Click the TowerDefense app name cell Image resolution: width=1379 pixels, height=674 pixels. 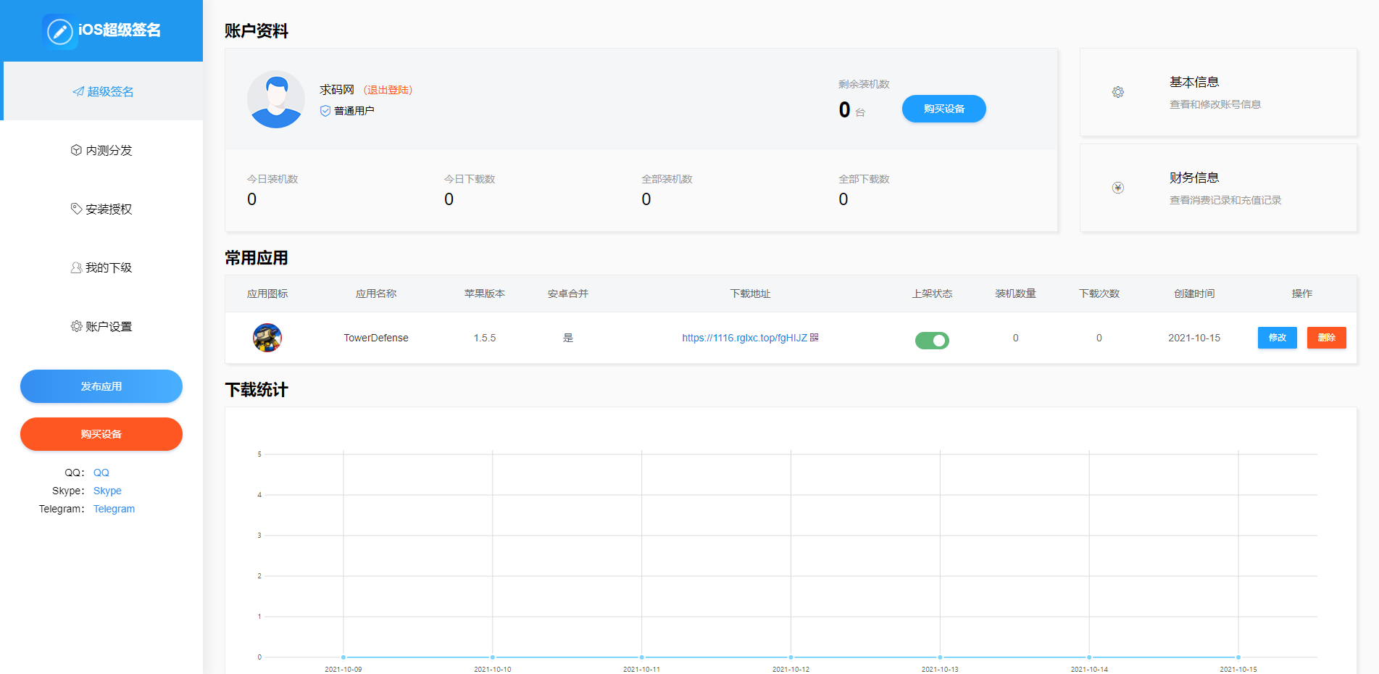376,338
